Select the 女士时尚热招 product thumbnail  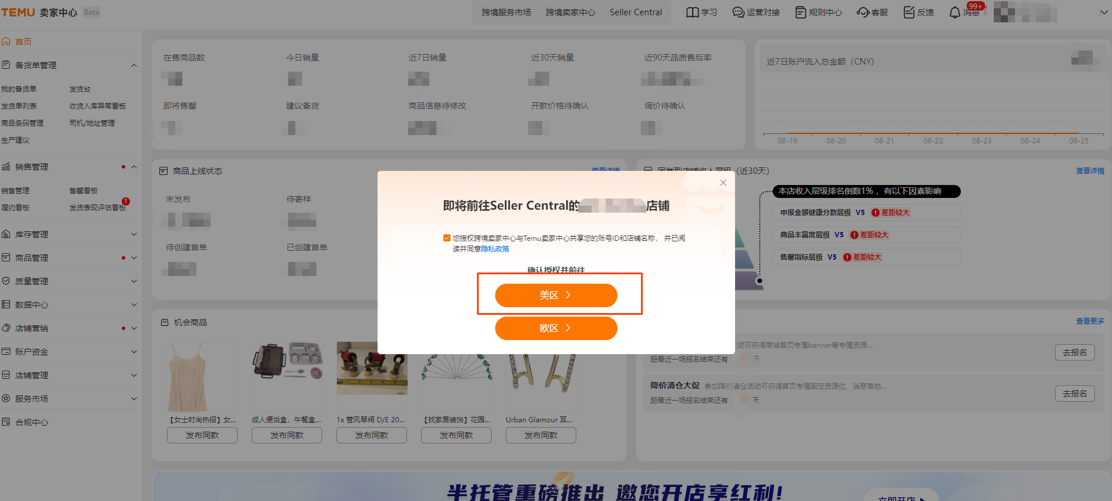(202, 377)
